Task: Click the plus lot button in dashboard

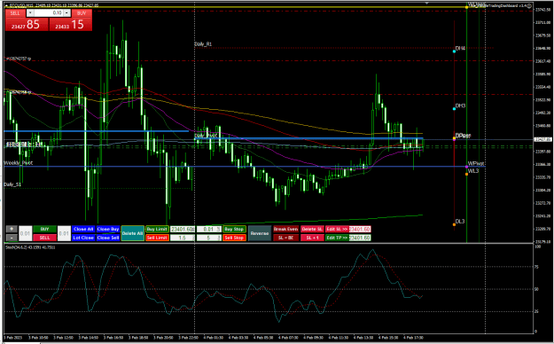Action: 12,229
